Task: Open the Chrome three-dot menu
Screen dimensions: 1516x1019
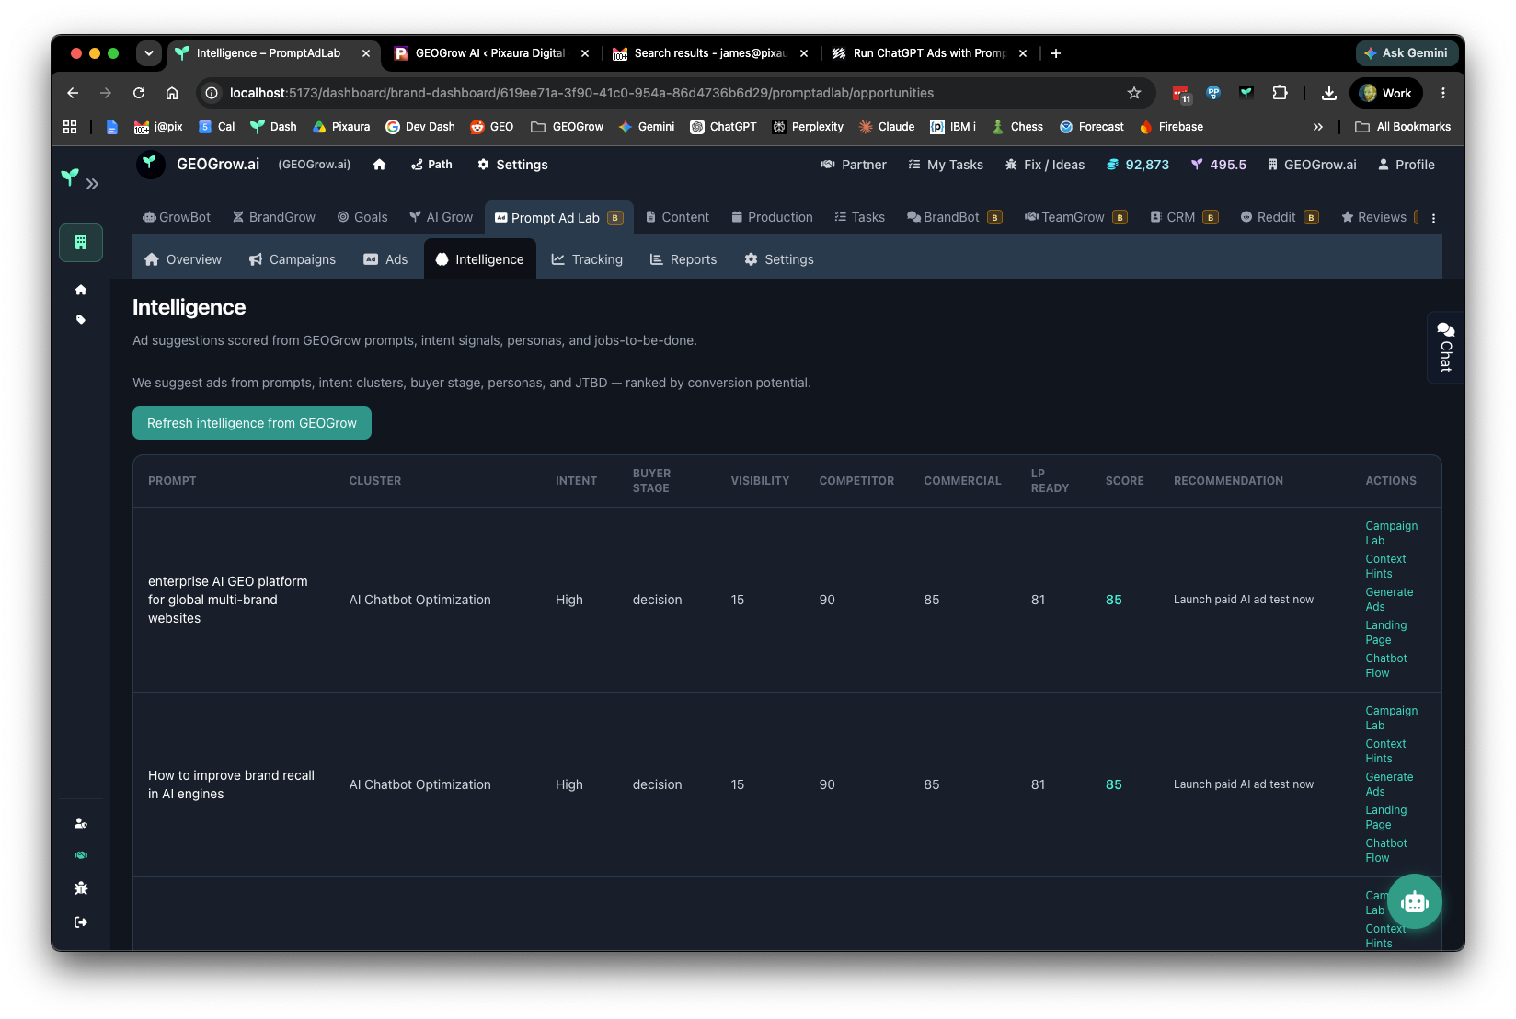Action: point(1443,93)
